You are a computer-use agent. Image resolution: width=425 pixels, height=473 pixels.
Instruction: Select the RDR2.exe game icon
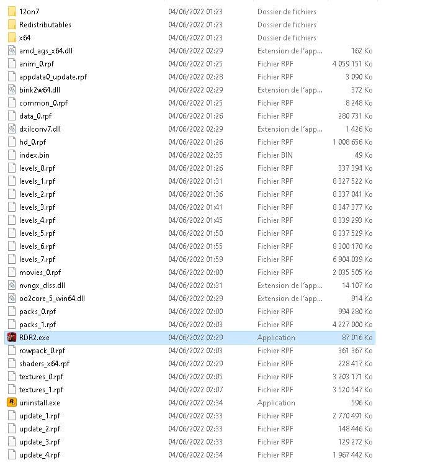point(12,337)
